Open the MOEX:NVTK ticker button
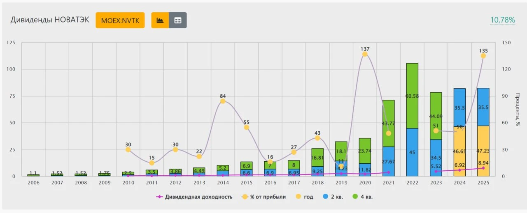This screenshot has width=527, height=213. point(120,20)
